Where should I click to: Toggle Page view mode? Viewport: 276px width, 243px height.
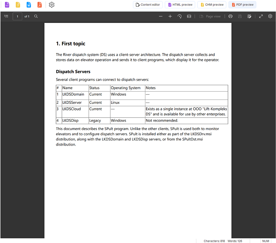pos(210,16)
